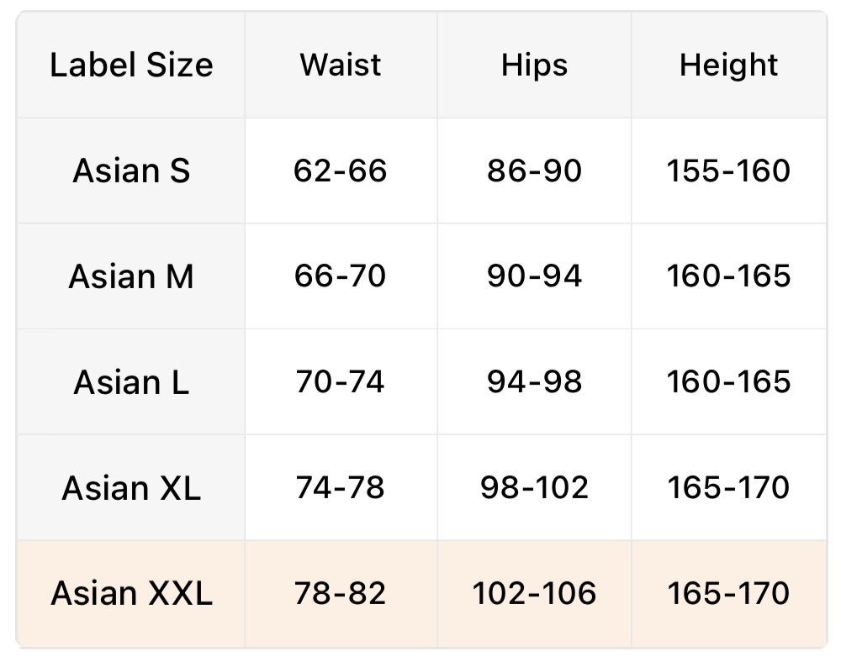This screenshot has width=841, height=662.
Task: Select the Waist column header
Action: tap(341, 66)
